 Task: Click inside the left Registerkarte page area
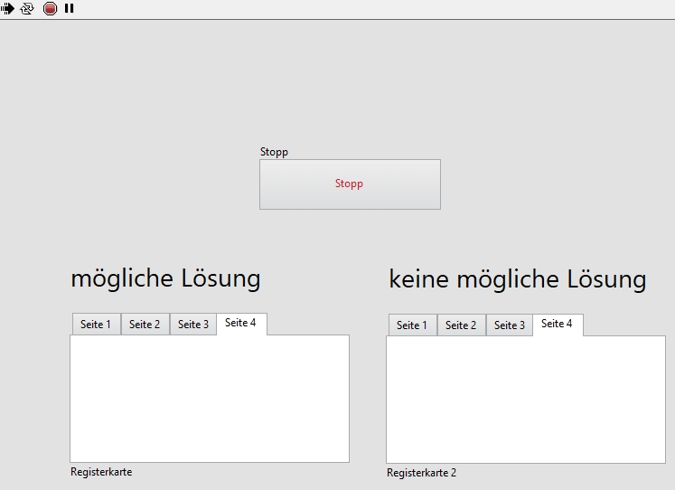point(210,399)
